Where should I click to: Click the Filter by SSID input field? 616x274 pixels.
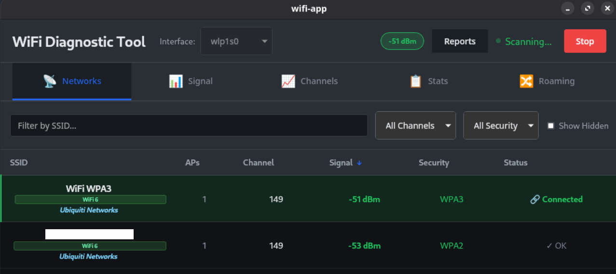tap(189, 126)
